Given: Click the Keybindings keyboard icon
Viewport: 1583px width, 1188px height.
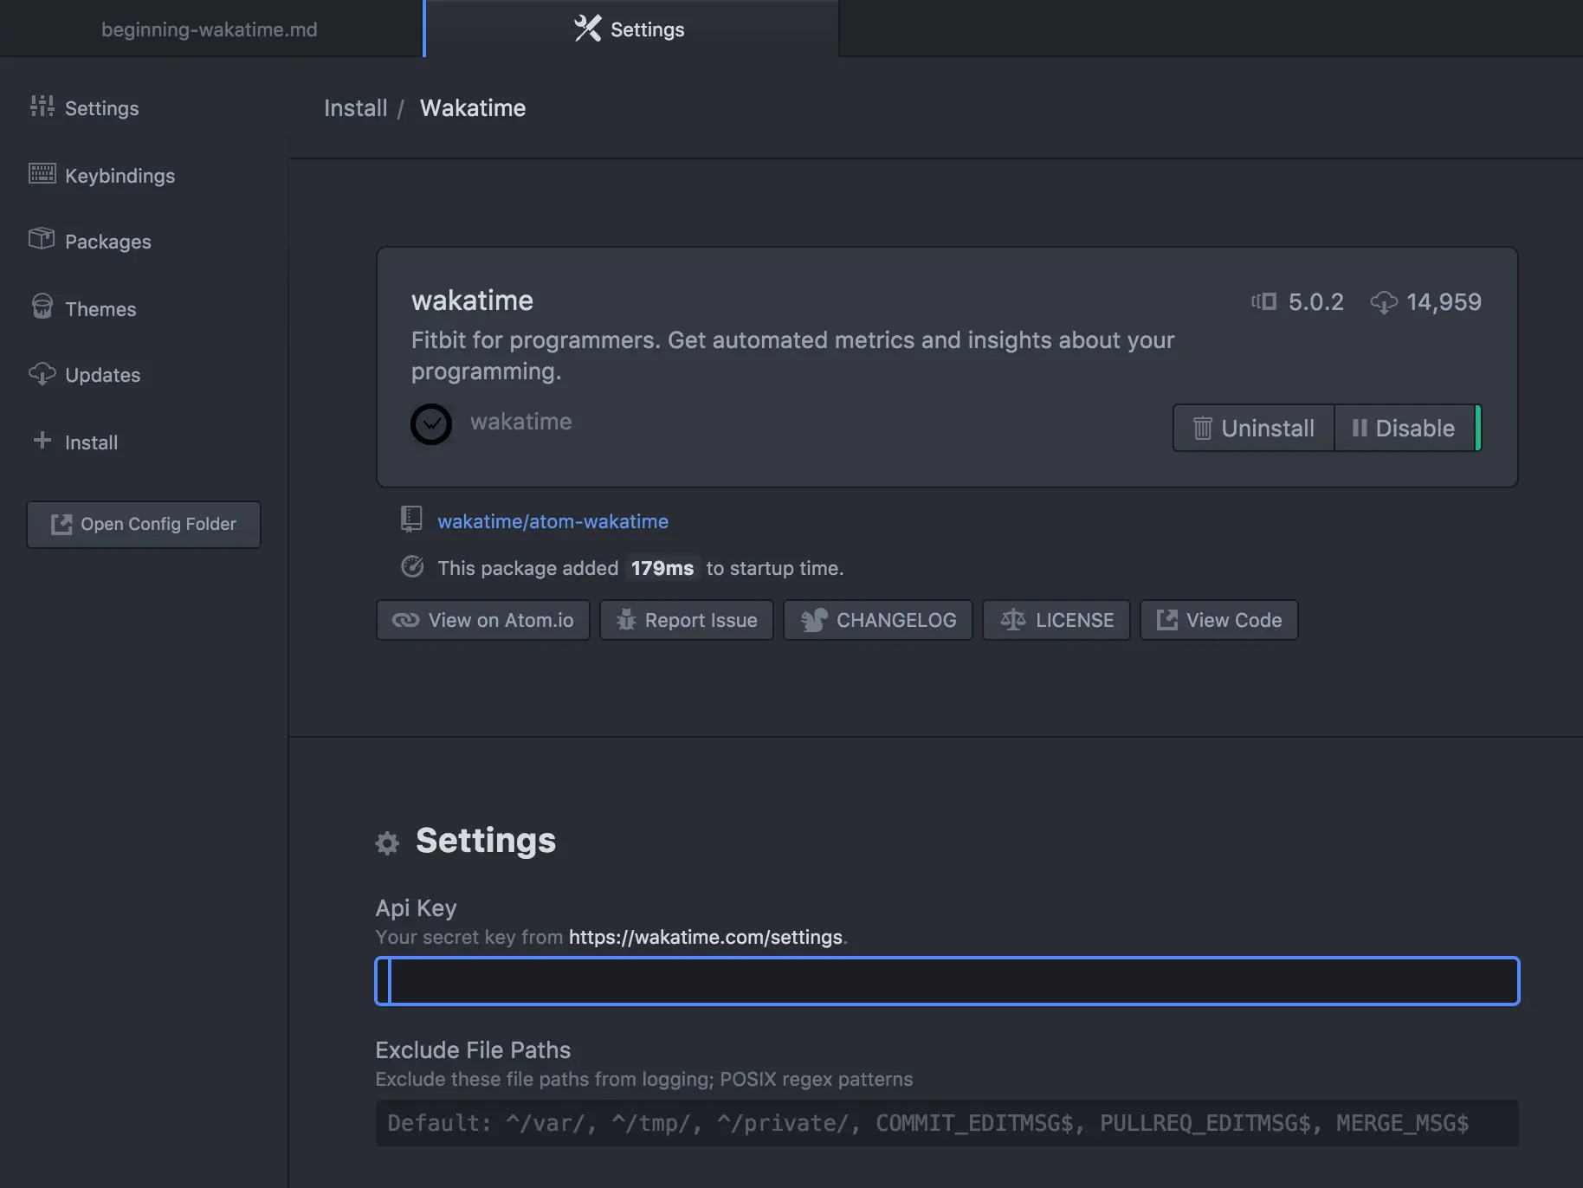Looking at the screenshot, I should [x=42, y=174].
